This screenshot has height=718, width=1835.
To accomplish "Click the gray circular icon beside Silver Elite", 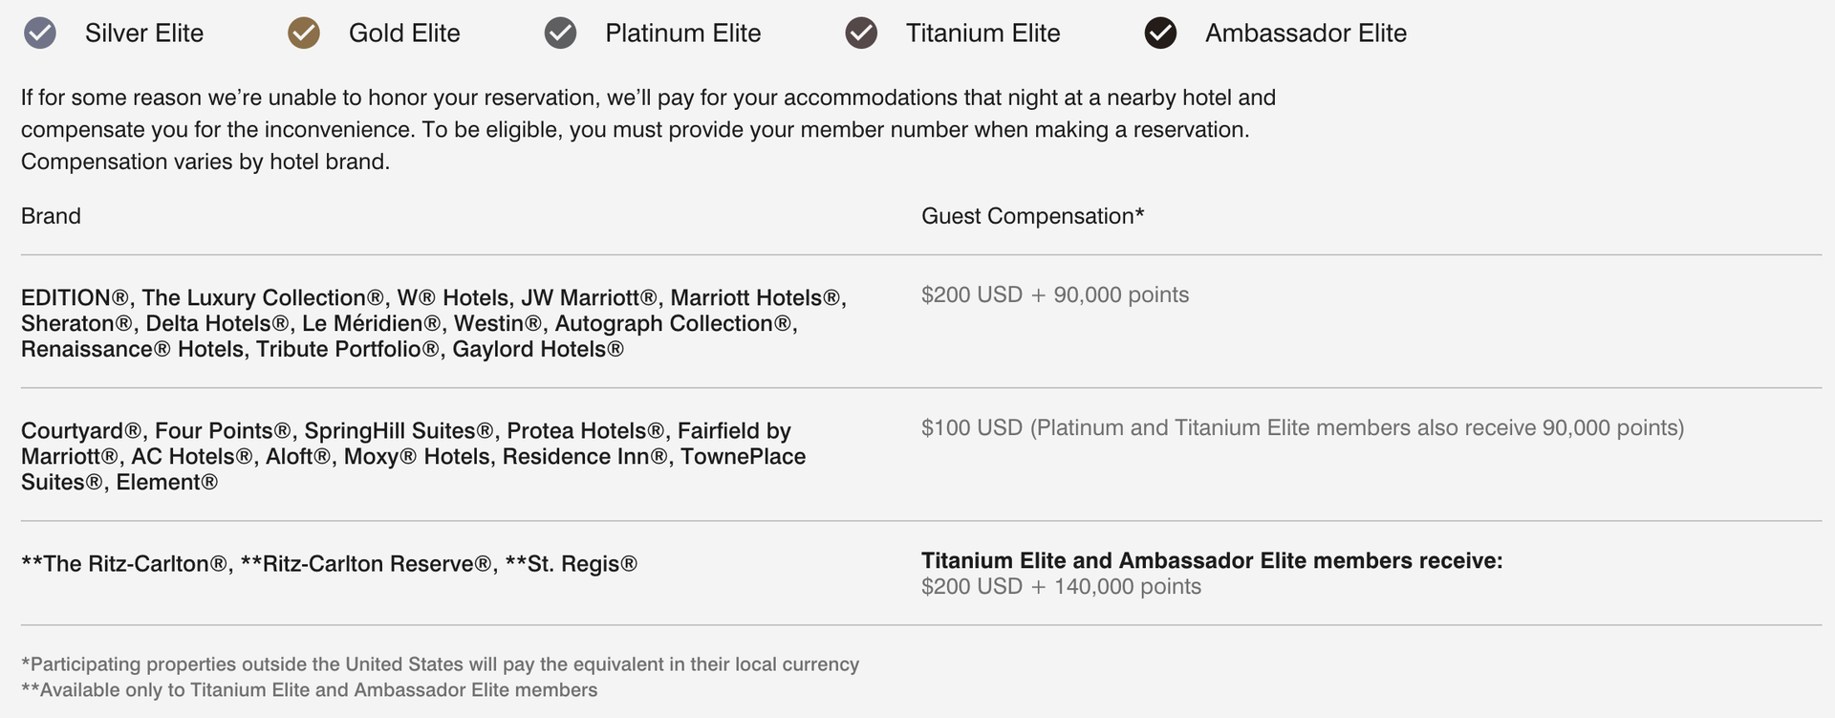I will 38,32.
